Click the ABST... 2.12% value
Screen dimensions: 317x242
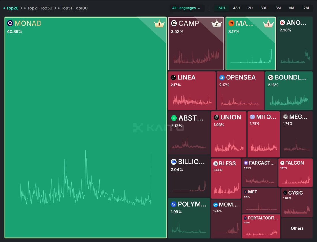176,126
